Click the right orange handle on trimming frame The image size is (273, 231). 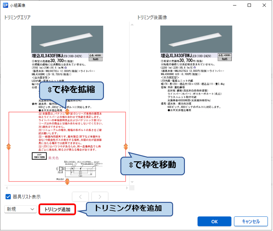tap(126, 146)
